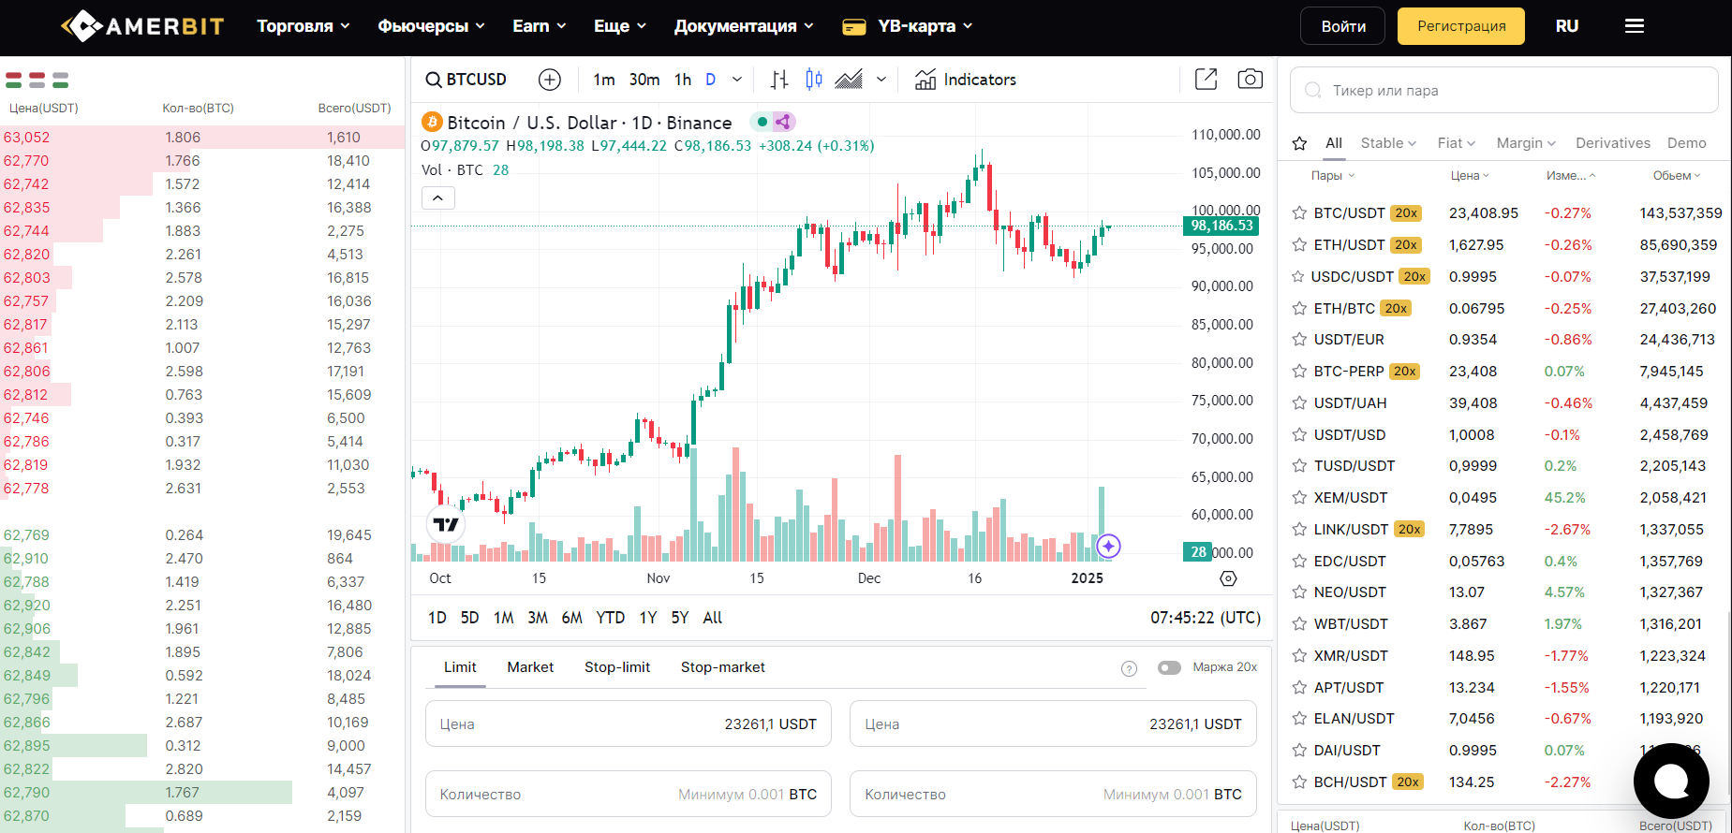The width and height of the screenshot is (1732, 833).
Task: Set chart range to YTD
Action: (x=611, y=618)
